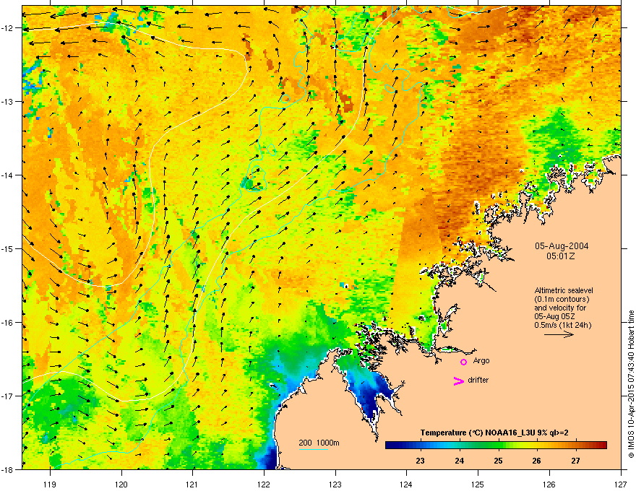Click the colorbar tick label 27

pos(575,461)
